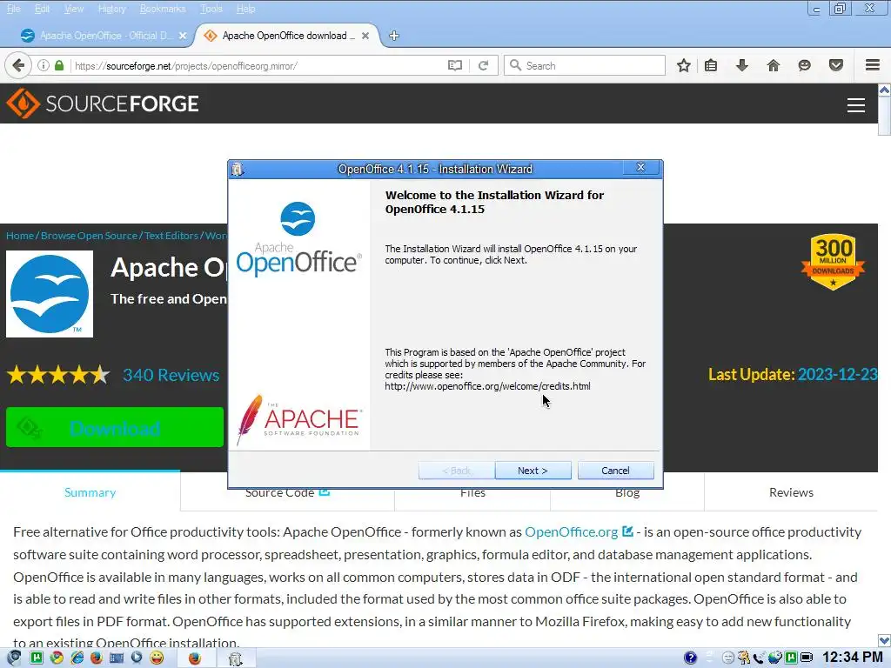The width and height of the screenshot is (891, 668).
Task: Click the Firefox back arrow button
Action: (x=18, y=65)
